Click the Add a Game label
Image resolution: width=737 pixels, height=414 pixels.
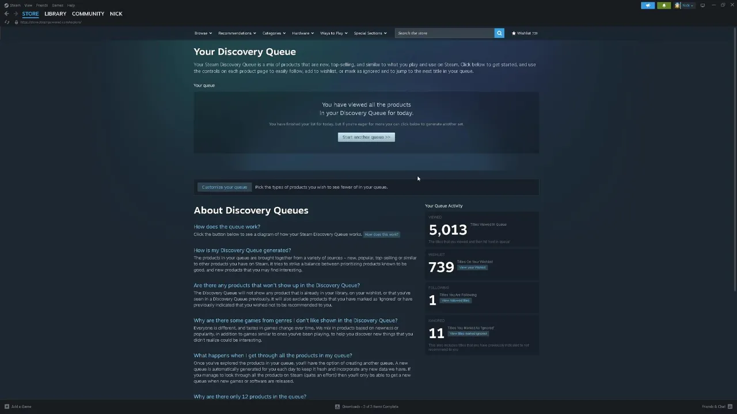tap(21, 407)
